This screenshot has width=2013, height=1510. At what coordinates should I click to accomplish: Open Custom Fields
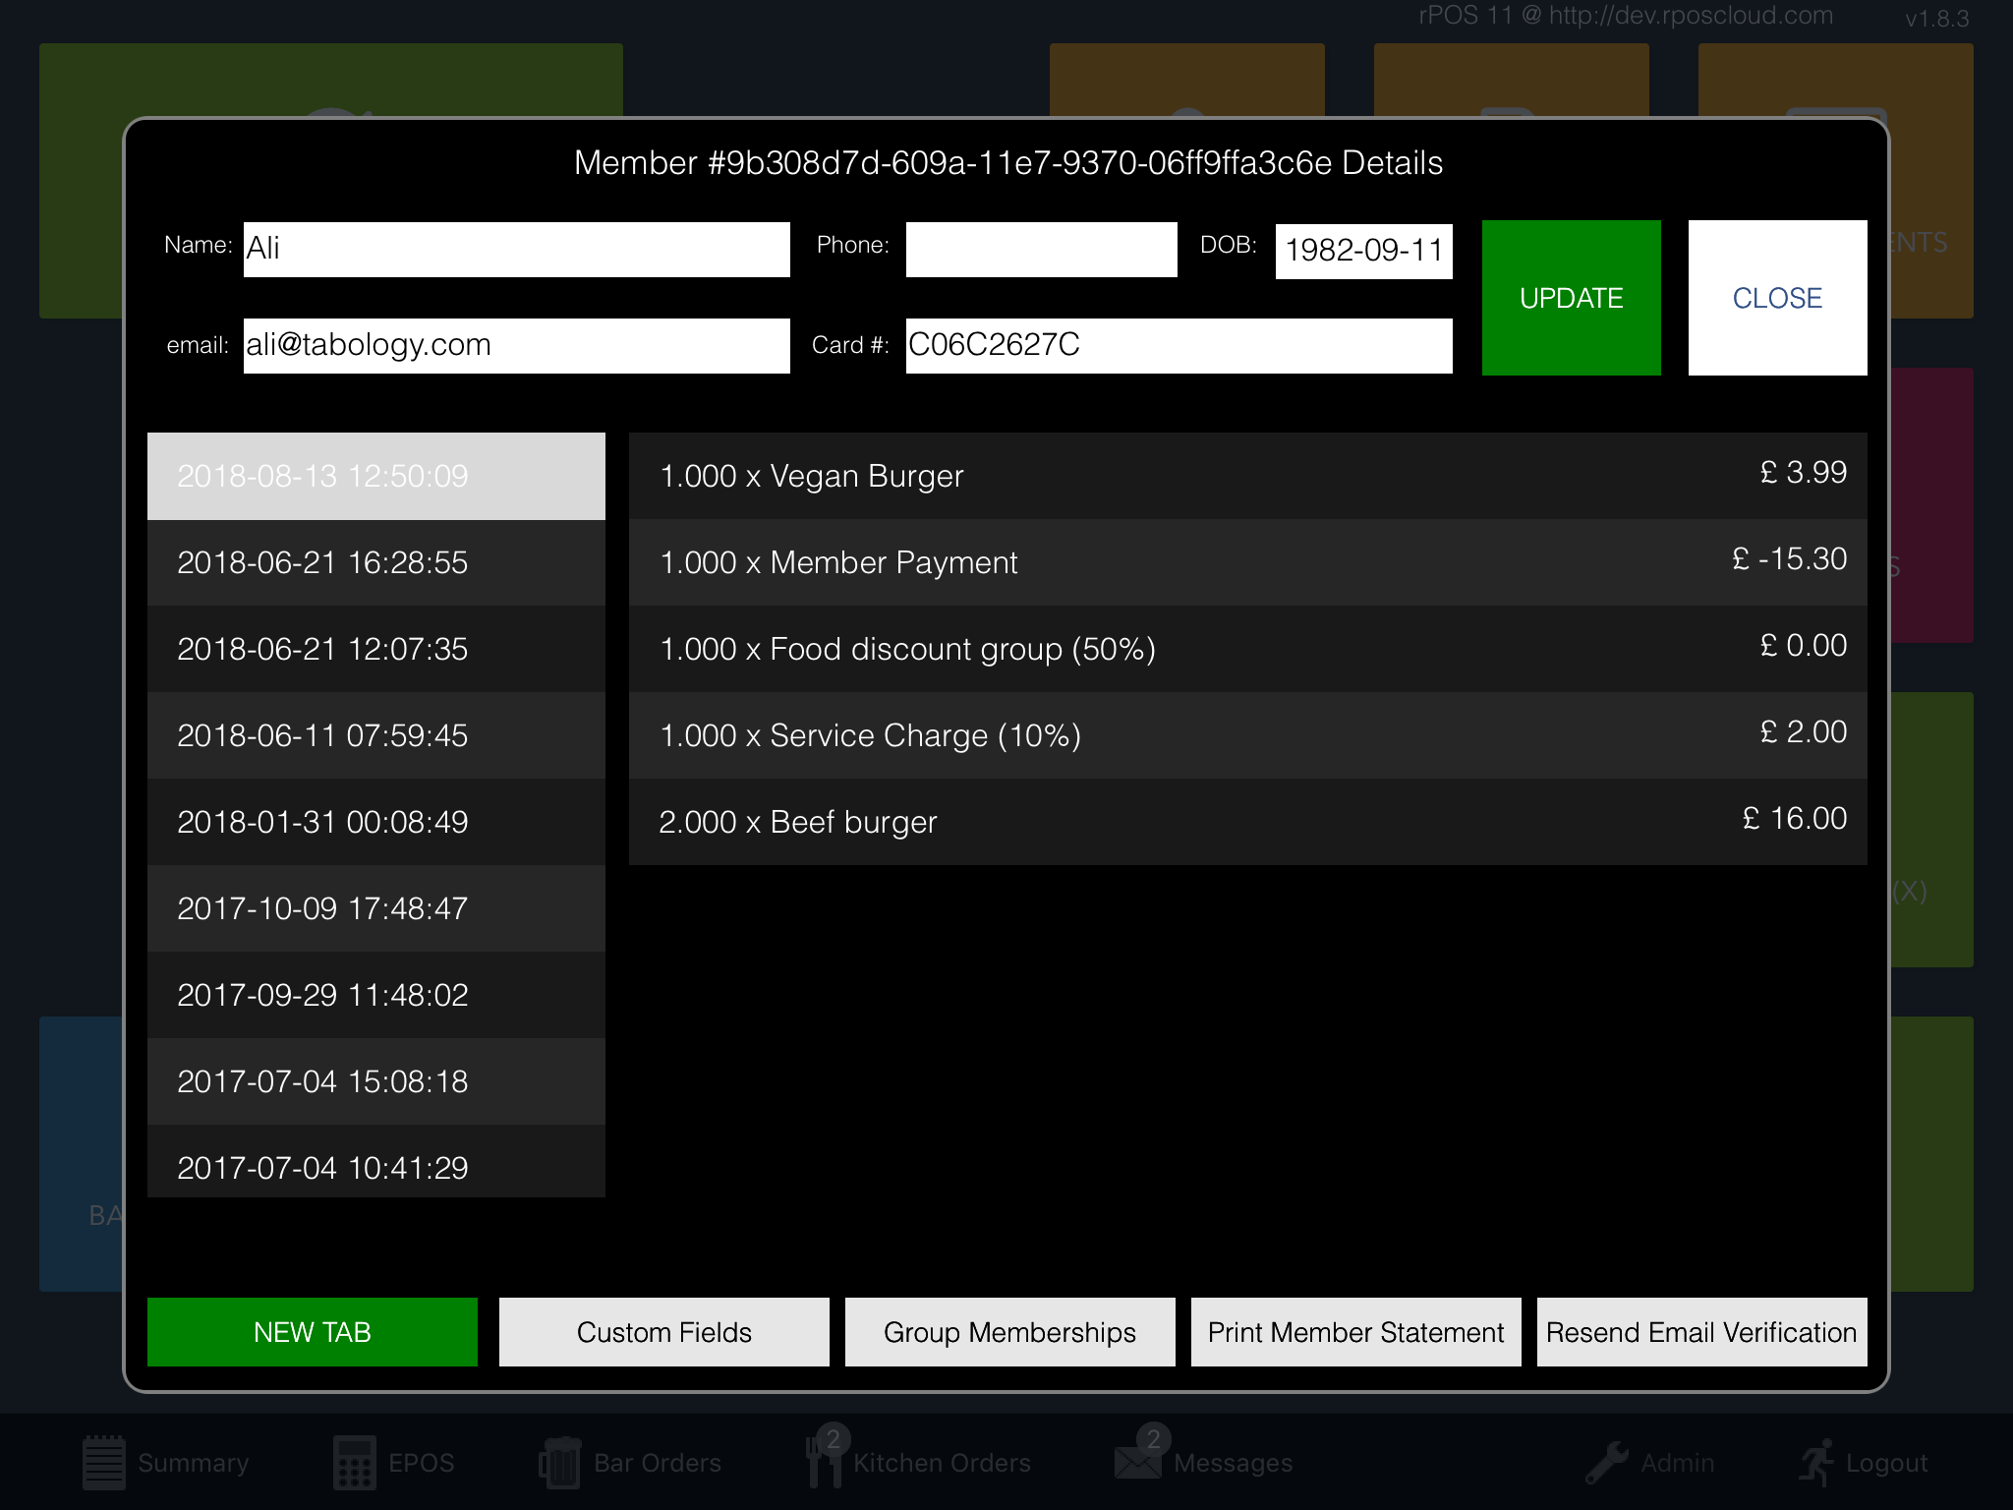664,1332
